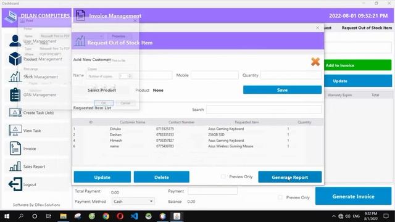Open the Payment Method Cash dropdown

tap(133, 202)
